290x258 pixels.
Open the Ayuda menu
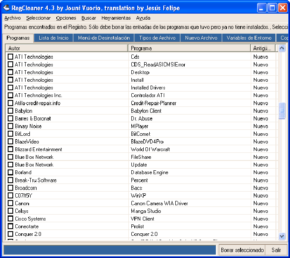143,18
